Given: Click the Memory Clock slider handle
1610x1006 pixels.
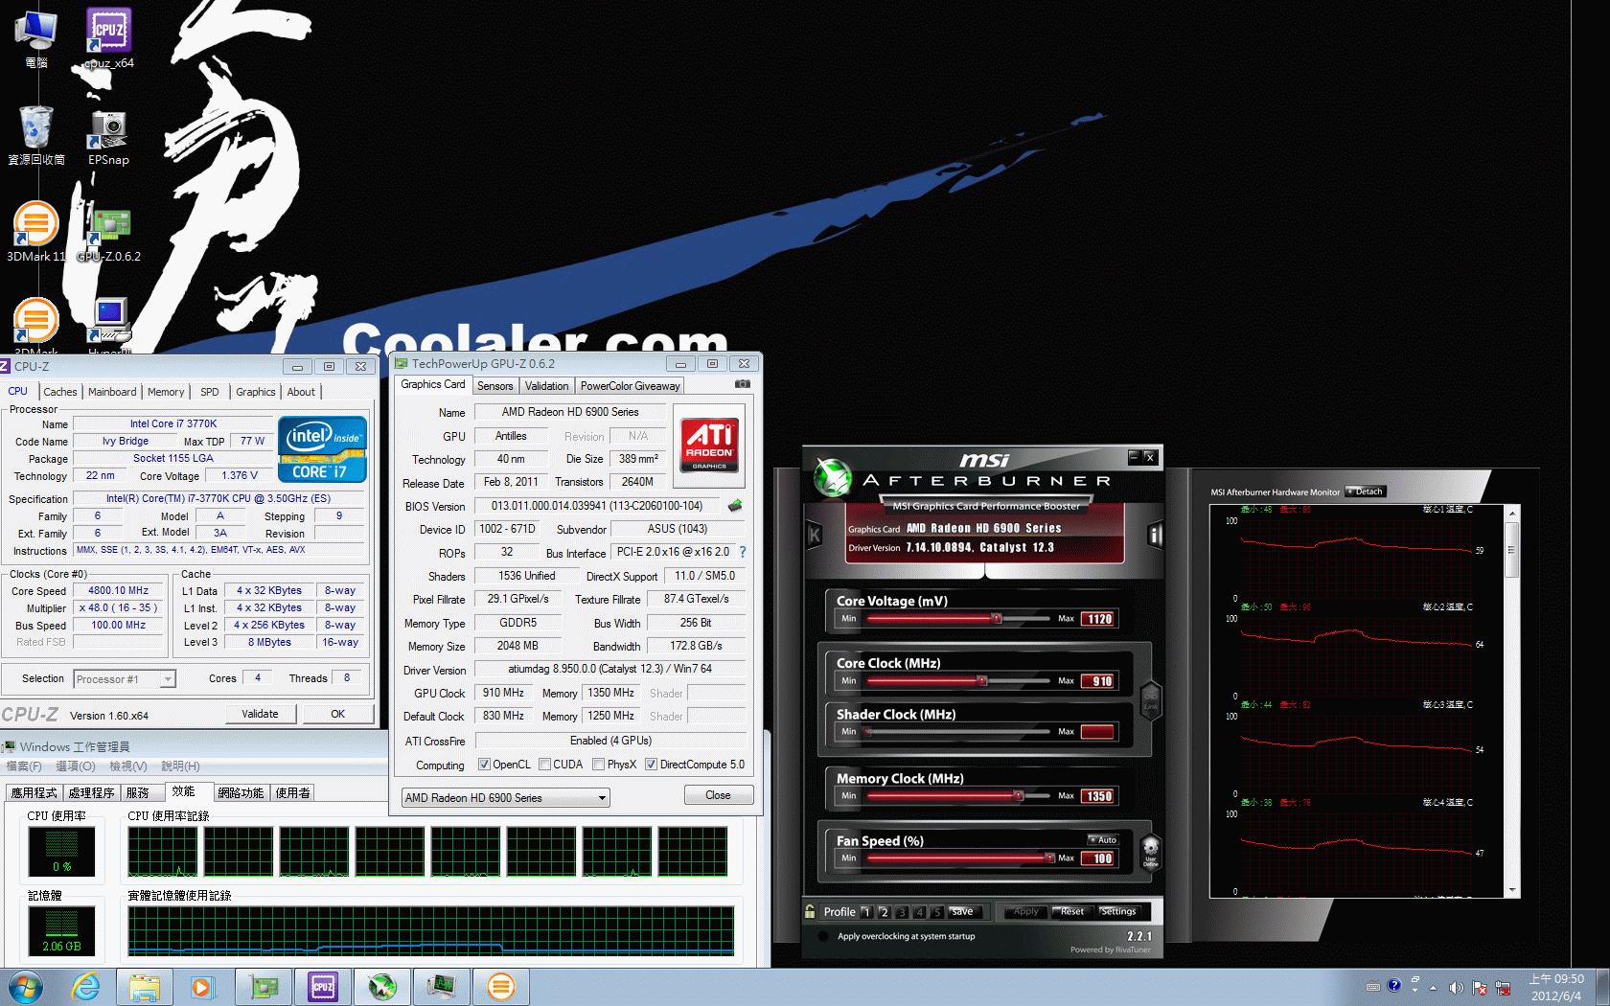Looking at the screenshot, I should (1019, 795).
